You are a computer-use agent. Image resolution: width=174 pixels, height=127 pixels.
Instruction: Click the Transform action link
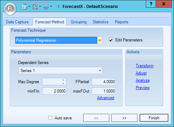pos(144,66)
